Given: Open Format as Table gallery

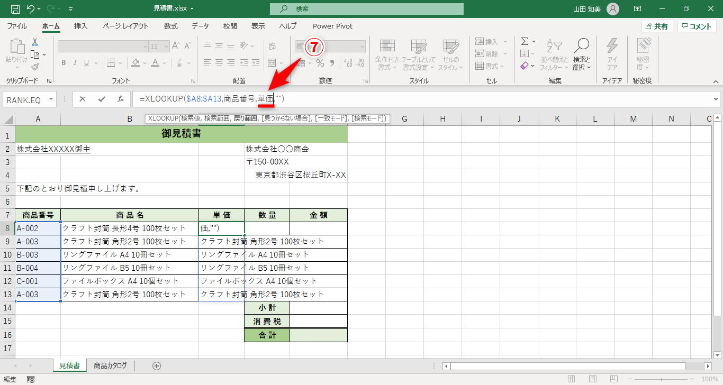Looking at the screenshot, I should [418, 54].
